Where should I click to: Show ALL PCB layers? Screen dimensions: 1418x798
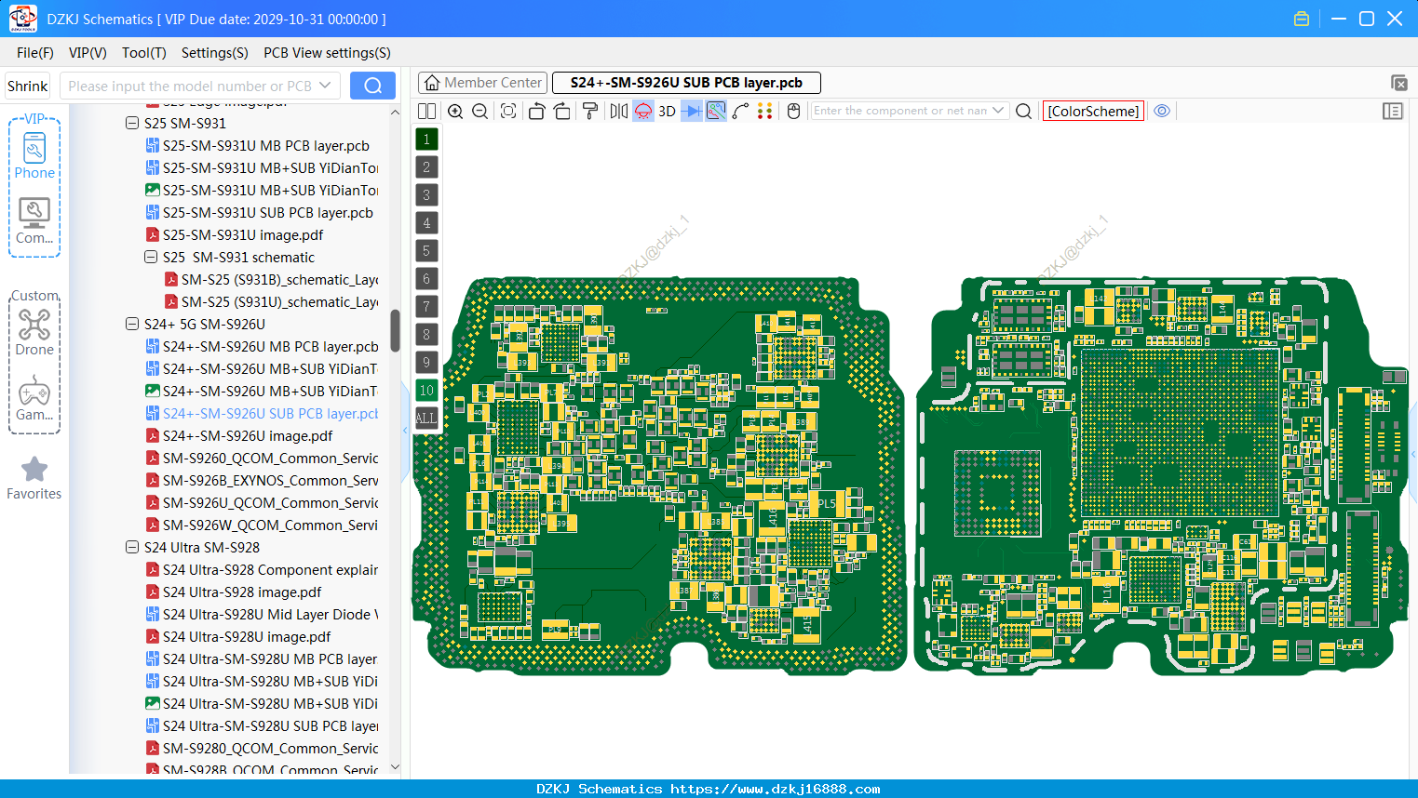tap(426, 418)
